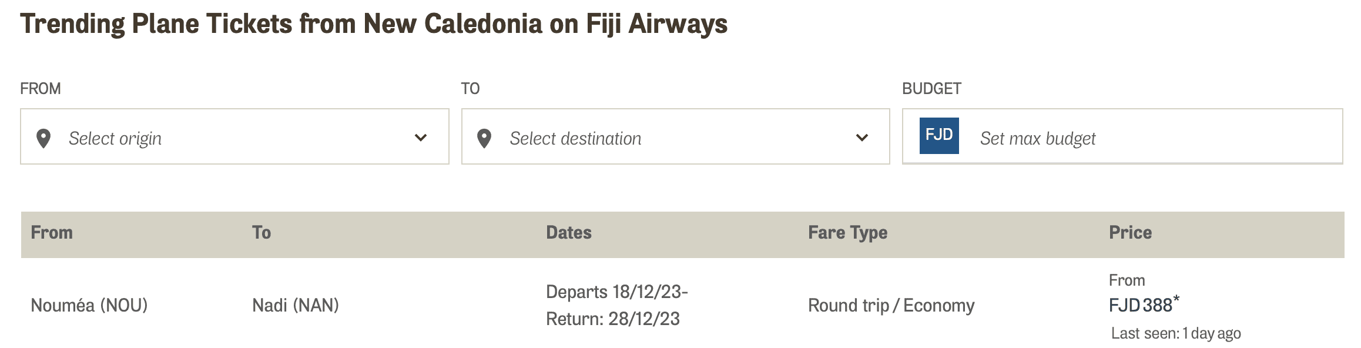1361x348 pixels.
Task: Sort by the Dates column header
Action: click(x=569, y=233)
